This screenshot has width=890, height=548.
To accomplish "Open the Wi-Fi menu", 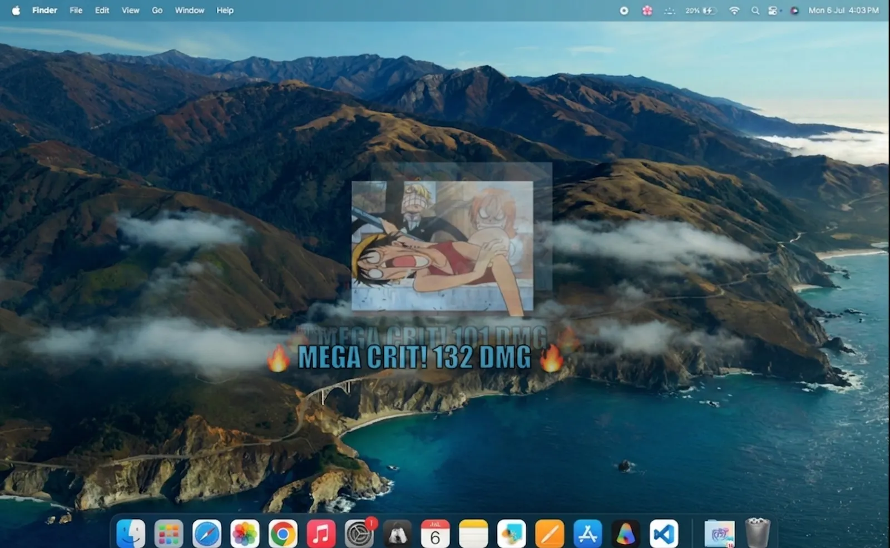I will coord(734,11).
